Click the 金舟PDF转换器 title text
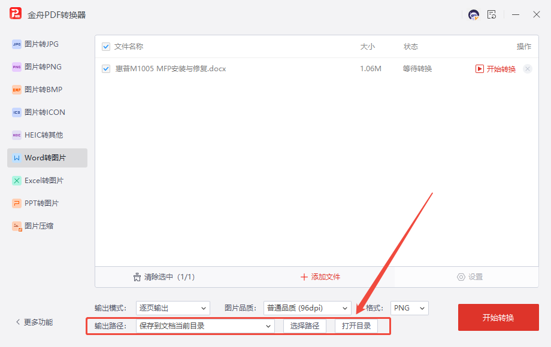551x347 pixels. [x=56, y=15]
